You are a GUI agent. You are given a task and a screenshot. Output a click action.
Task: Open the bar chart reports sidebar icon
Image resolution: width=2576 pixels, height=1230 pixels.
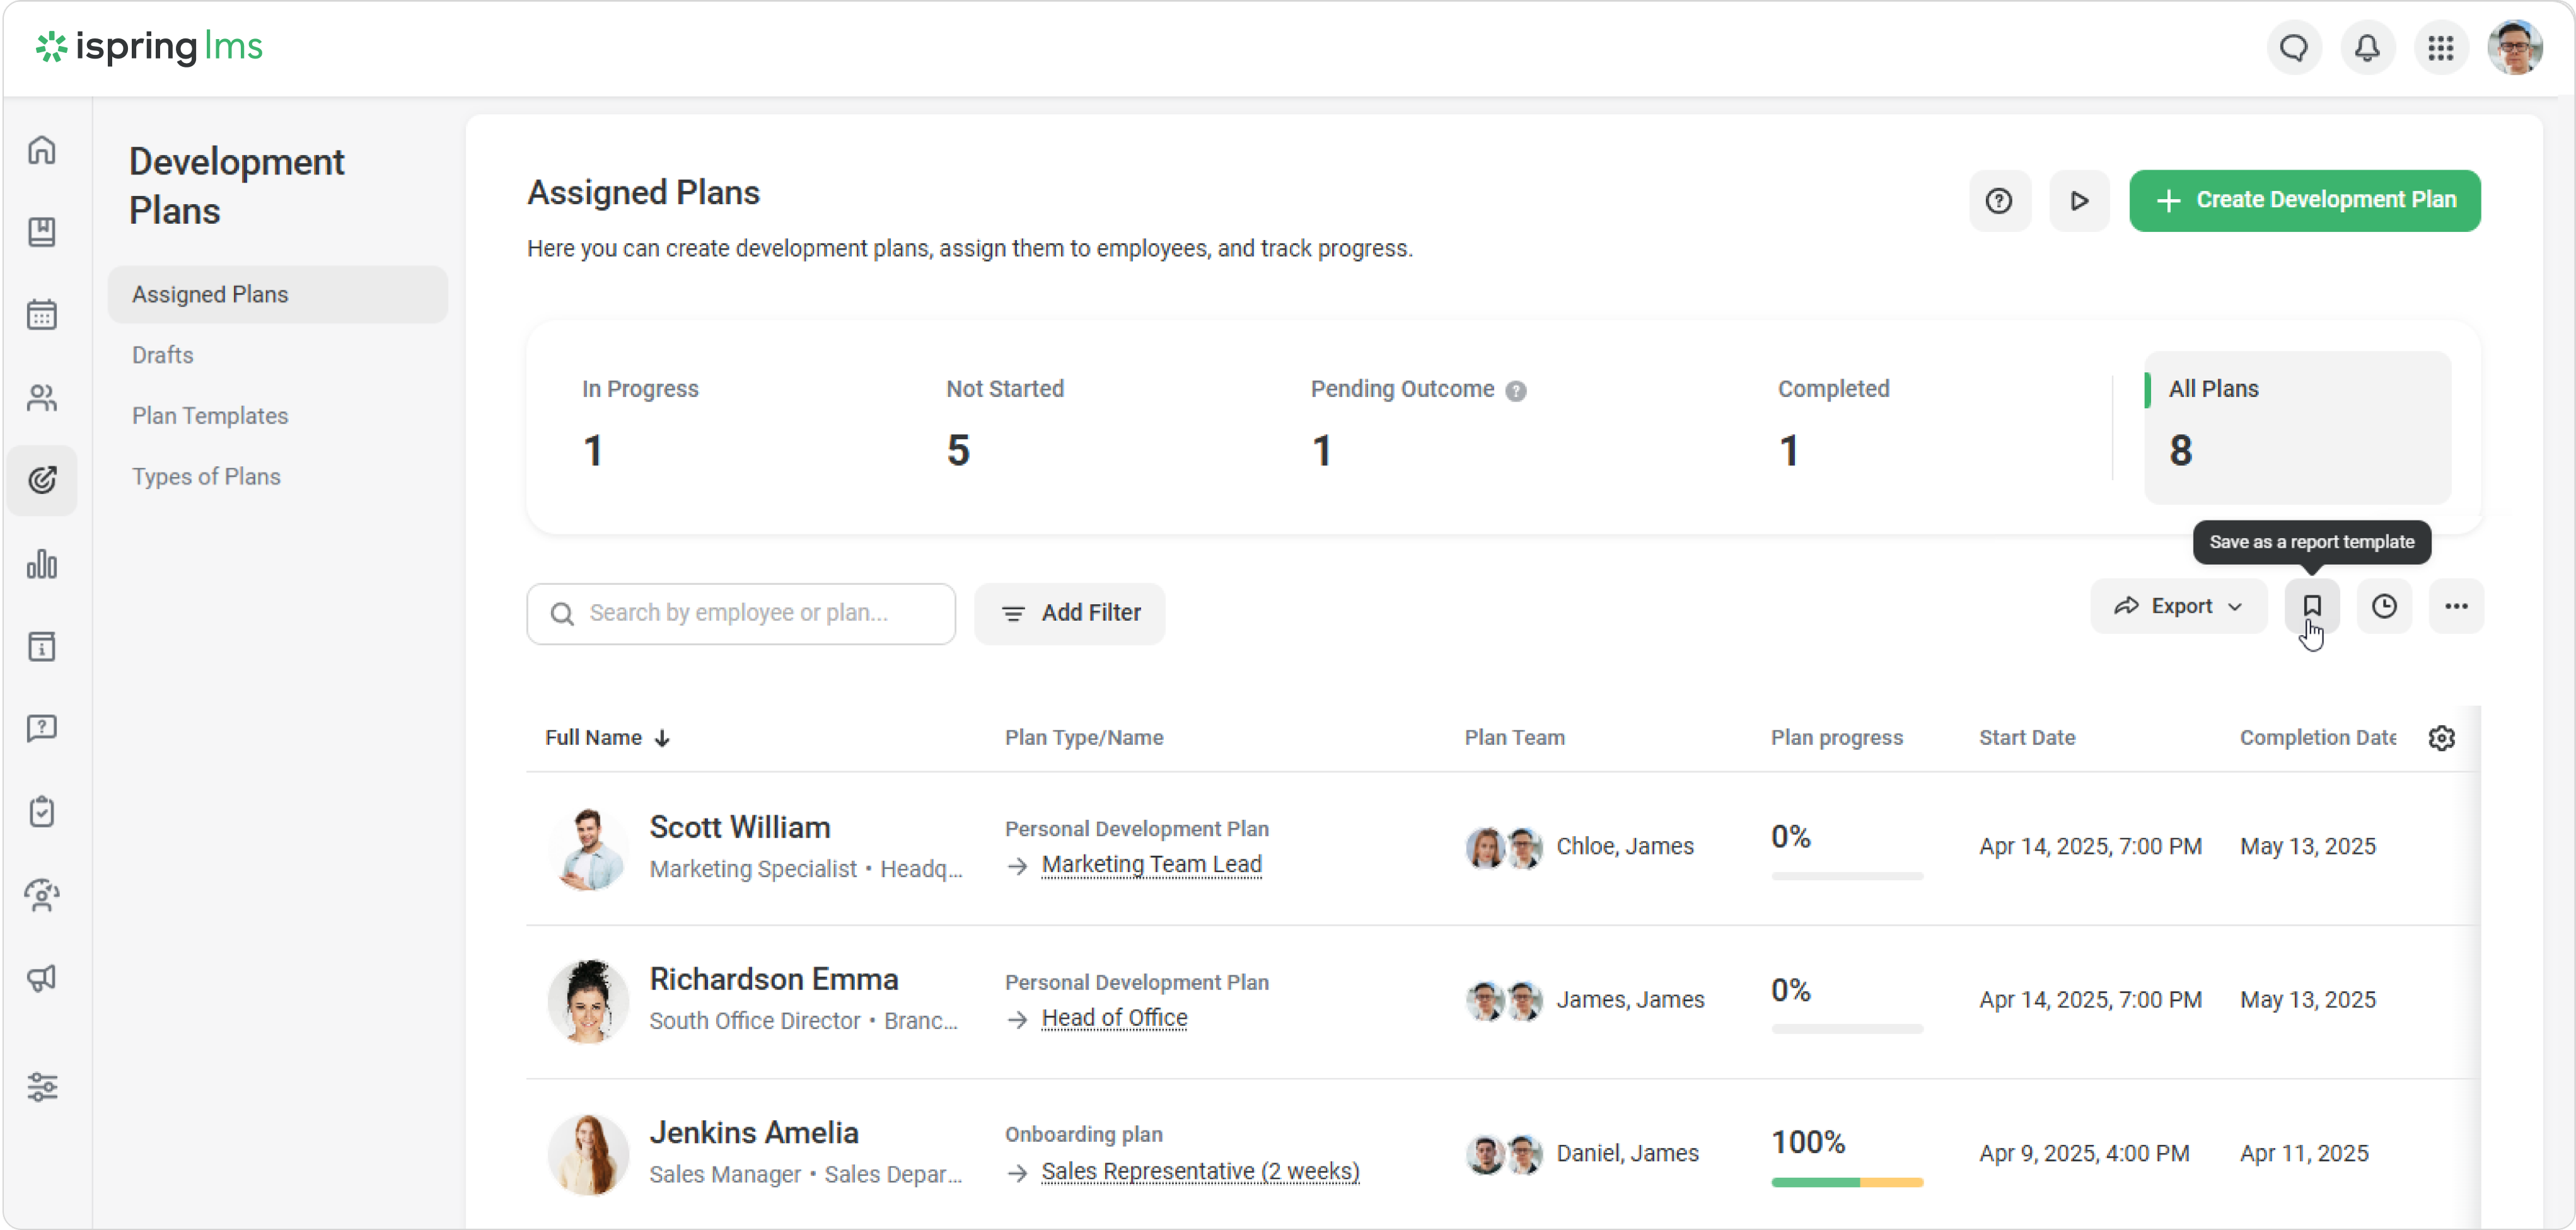[42, 565]
